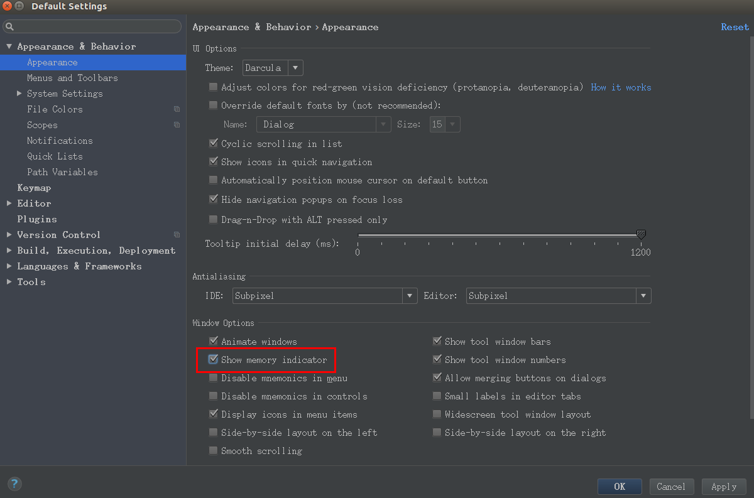Open the font Name dropdown showing Dialog
This screenshot has height=498, width=754.
click(x=324, y=124)
